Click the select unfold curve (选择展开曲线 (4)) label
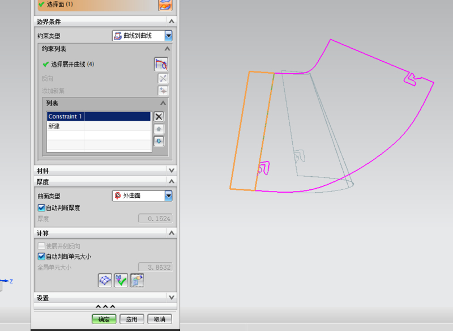The height and width of the screenshot is (331, 453). click(72, 64)
